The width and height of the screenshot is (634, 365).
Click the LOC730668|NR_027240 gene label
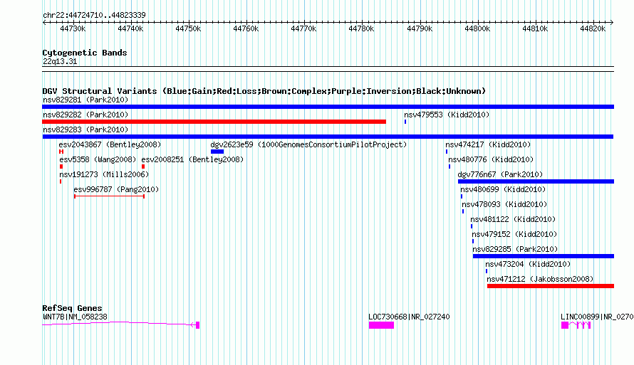coord(409,317)
